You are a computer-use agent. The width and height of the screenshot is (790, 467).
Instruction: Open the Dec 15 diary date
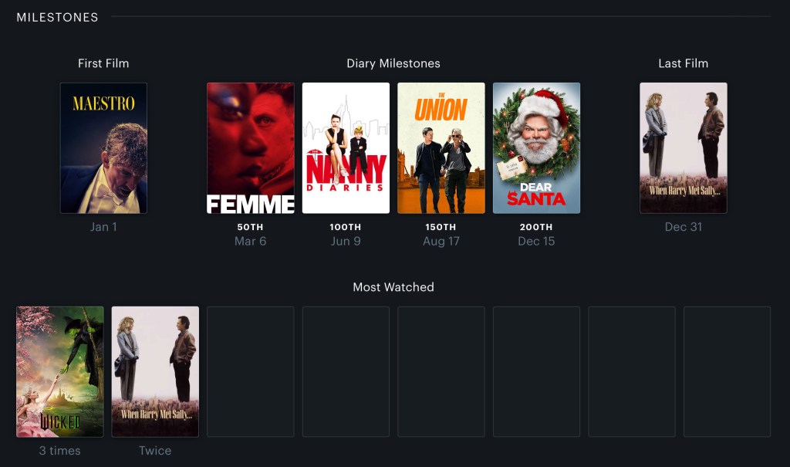(536, 241)
